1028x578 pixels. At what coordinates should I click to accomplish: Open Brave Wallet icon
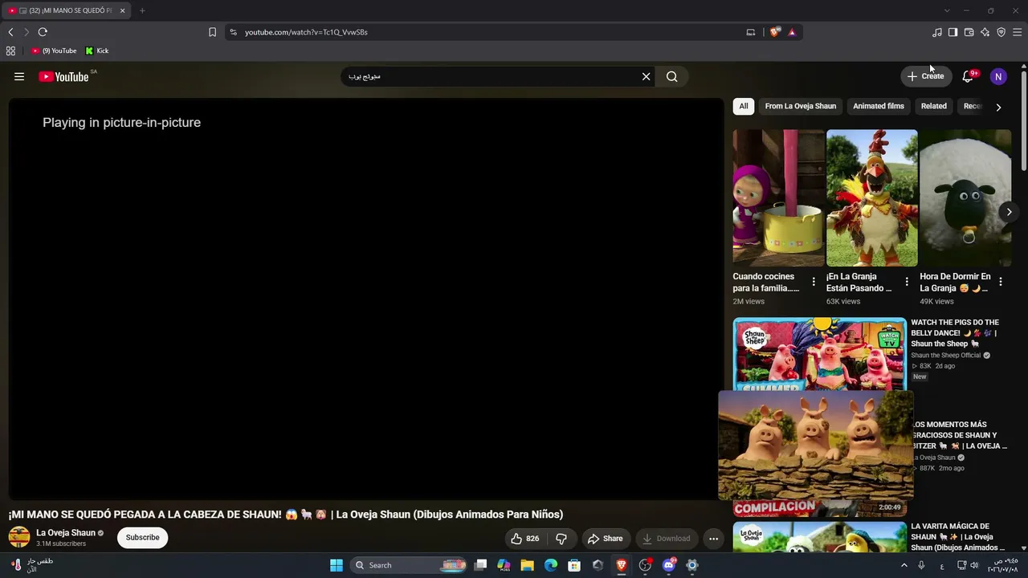coord(969,32)
